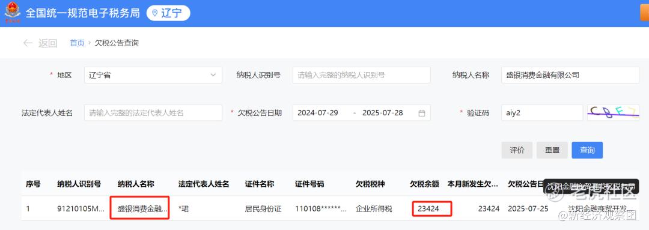Screen dimensions: 649x230
Task: Click the 验证码 input containing aiy2
Action: [x=542, y=112]
